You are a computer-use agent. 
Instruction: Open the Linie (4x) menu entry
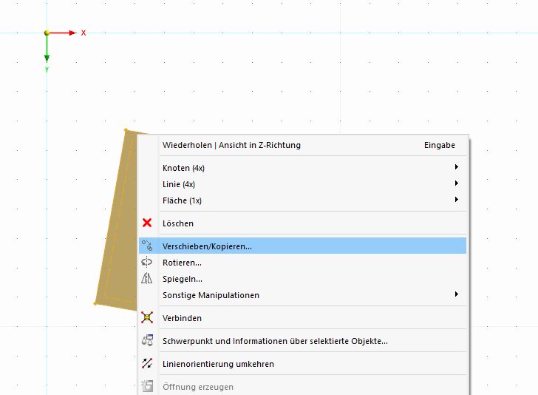[303, 184]
